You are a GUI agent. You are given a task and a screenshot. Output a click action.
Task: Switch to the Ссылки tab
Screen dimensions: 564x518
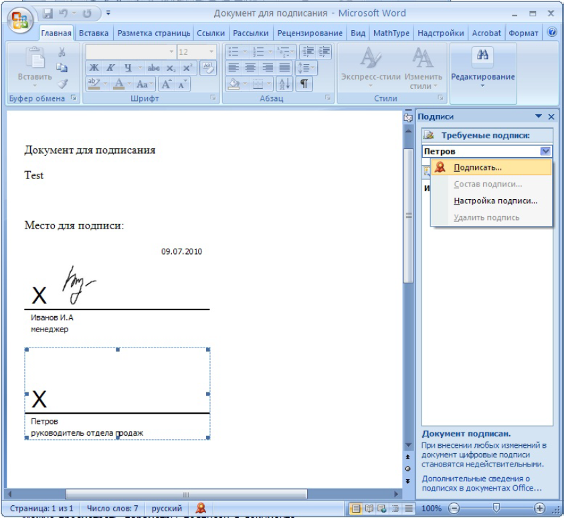pyautogui.click(x=211, y=33)
